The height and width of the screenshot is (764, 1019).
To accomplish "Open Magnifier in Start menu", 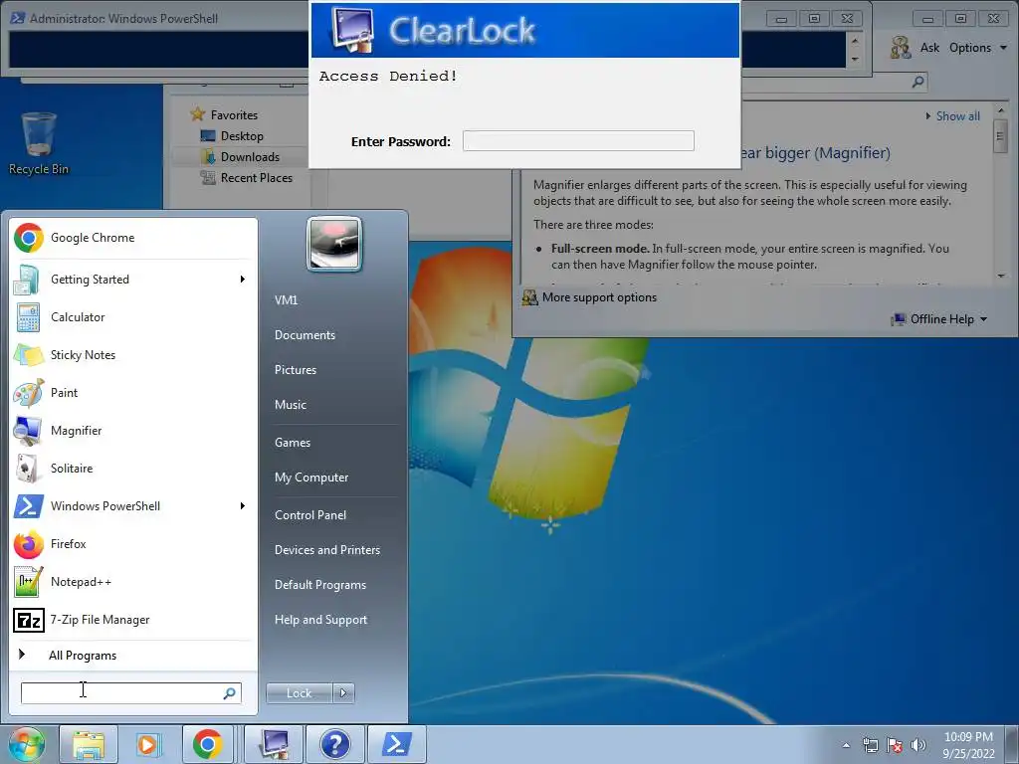I will [133, 430].
